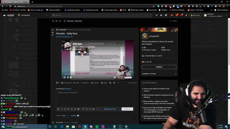The width and height of the screenshot is (230, 129).
Task: Focus the Reddit search field
Action: point(101,15)
